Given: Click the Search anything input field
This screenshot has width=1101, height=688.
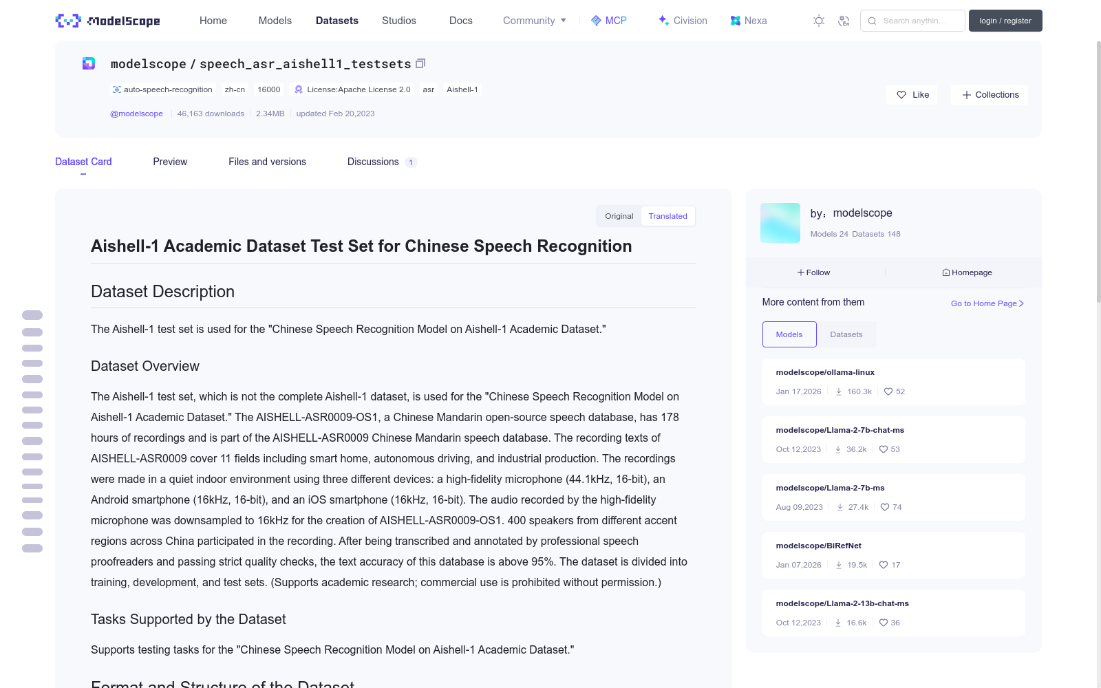Looking at the screenshot, I should (x=912, y=21).
